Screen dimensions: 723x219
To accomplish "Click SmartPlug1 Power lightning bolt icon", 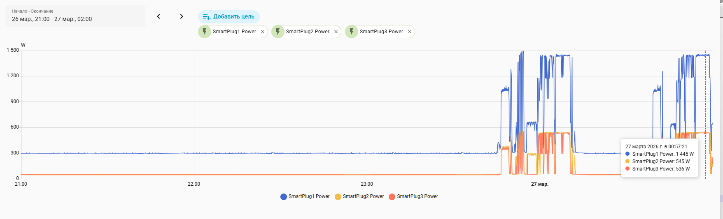I will coord(205,32).
